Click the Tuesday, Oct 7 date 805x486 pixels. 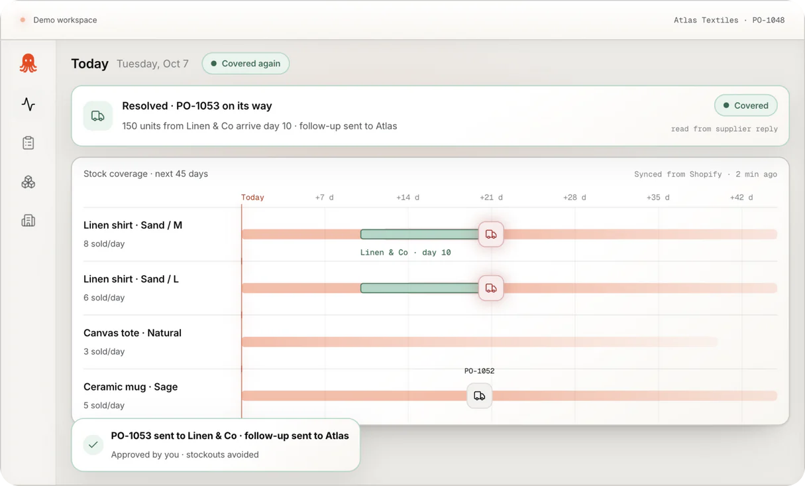152,64
